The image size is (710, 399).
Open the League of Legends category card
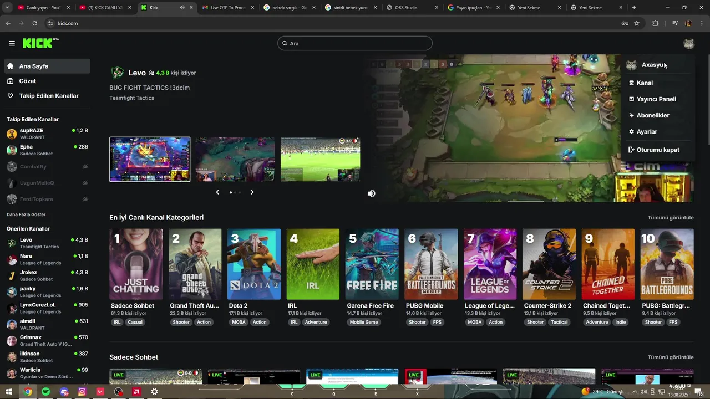490,264
